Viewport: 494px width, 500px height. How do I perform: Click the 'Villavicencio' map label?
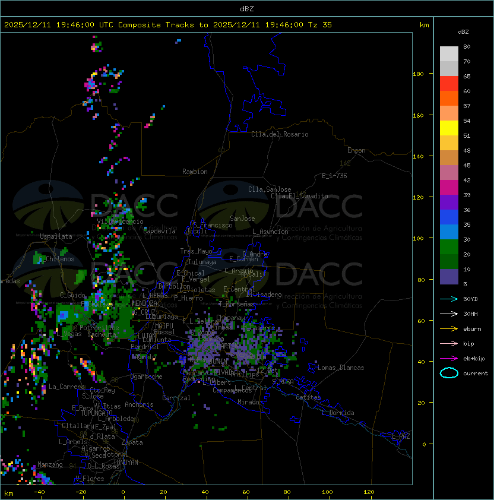pos(120,221)
